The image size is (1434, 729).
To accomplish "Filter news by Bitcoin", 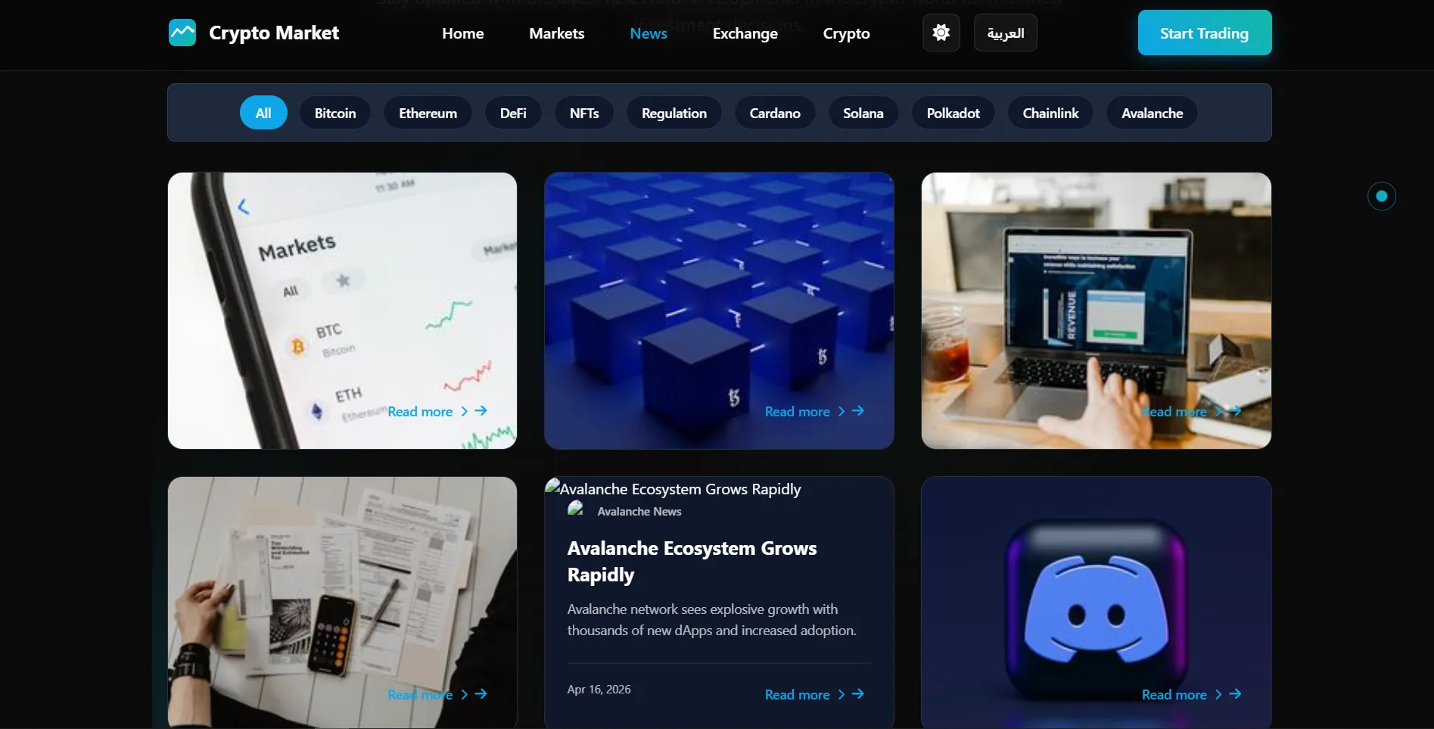I will click(335, 113).
